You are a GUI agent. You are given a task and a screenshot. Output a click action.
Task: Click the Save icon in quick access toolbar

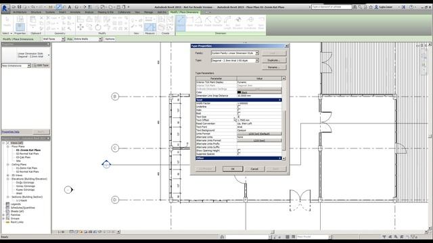(20, 7)
